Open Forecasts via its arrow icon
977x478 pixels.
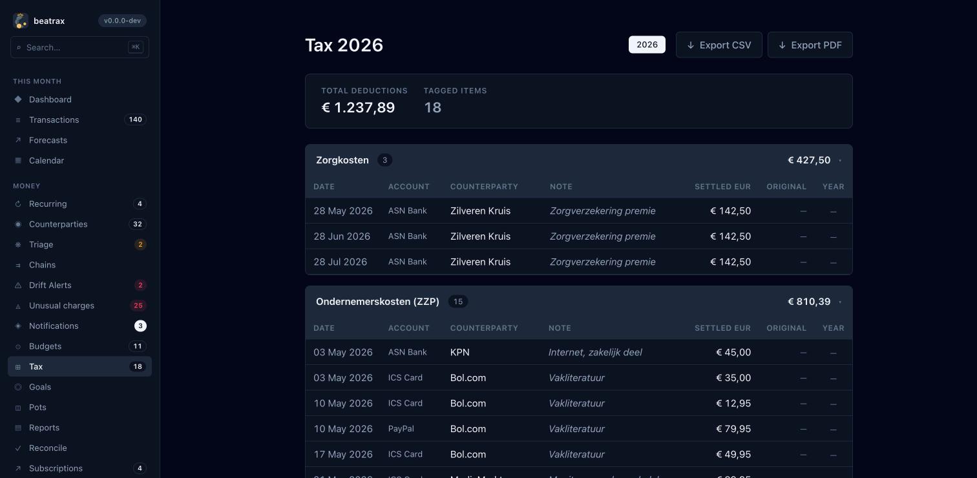coord(18,140)
